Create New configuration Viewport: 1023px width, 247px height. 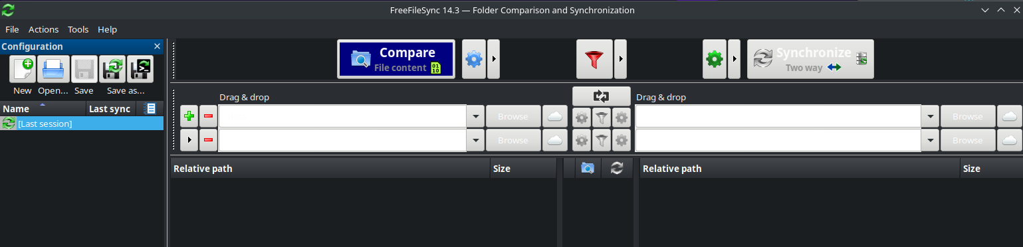pos(23,68)
